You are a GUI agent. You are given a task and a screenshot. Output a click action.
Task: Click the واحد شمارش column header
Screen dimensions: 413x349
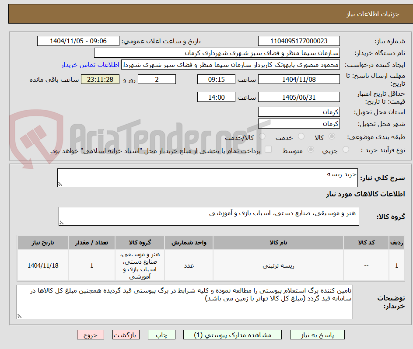[x=189, y=243]
